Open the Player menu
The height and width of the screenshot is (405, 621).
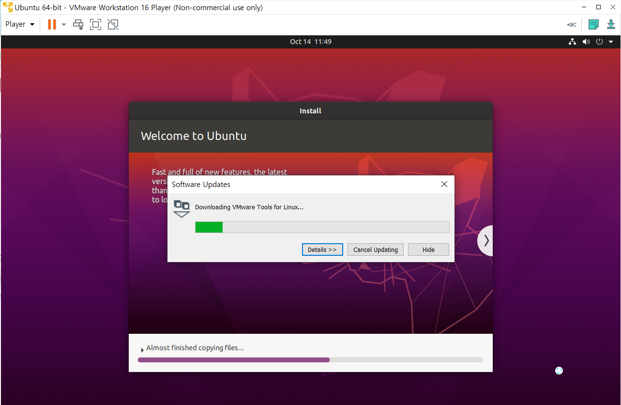(x=20, y=24)
